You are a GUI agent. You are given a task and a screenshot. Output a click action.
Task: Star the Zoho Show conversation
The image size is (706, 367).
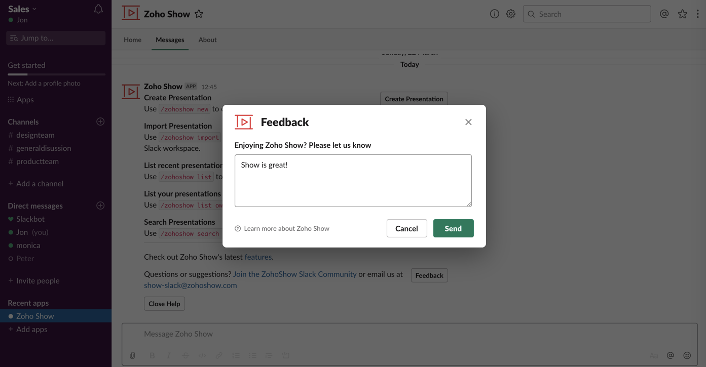click(x=199, y=14)
